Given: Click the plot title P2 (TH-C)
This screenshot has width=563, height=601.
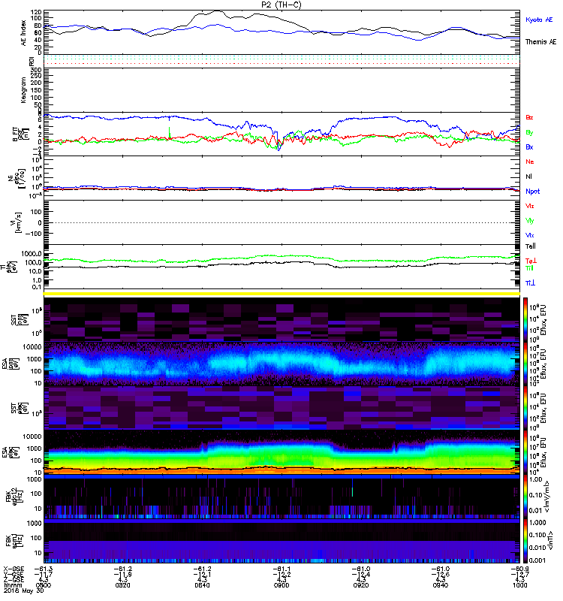Looking at the screenshot, I should click(281, 5).
